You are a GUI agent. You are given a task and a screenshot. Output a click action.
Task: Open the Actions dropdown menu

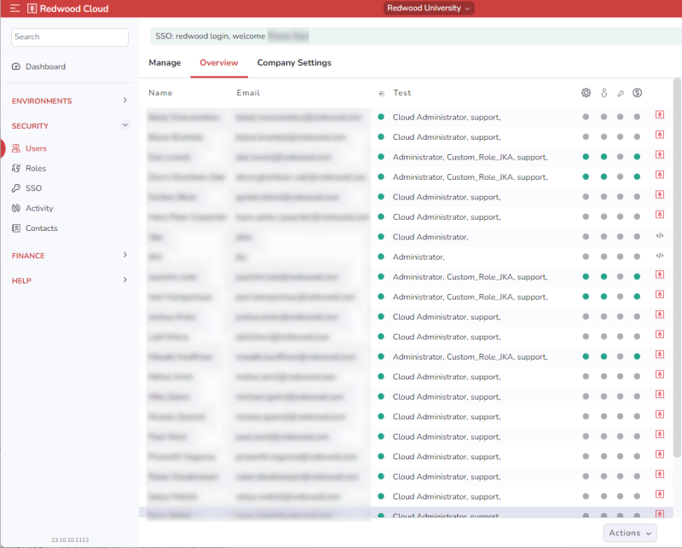pyautogui.click(x=630, y=533)
